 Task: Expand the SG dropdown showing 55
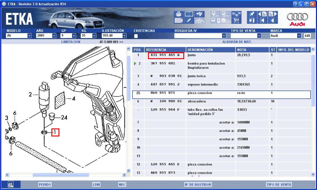[x=94, y=36]
